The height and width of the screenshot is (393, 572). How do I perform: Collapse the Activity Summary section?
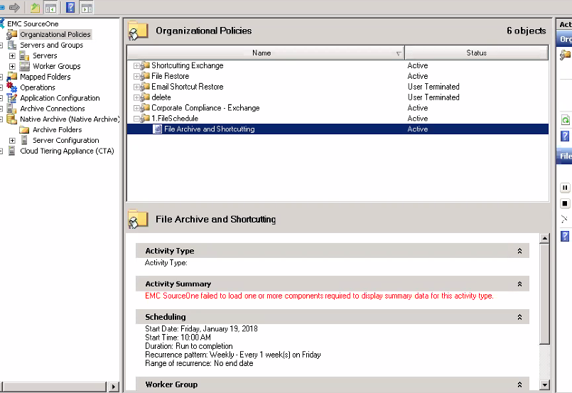click(x=519, y=284)
